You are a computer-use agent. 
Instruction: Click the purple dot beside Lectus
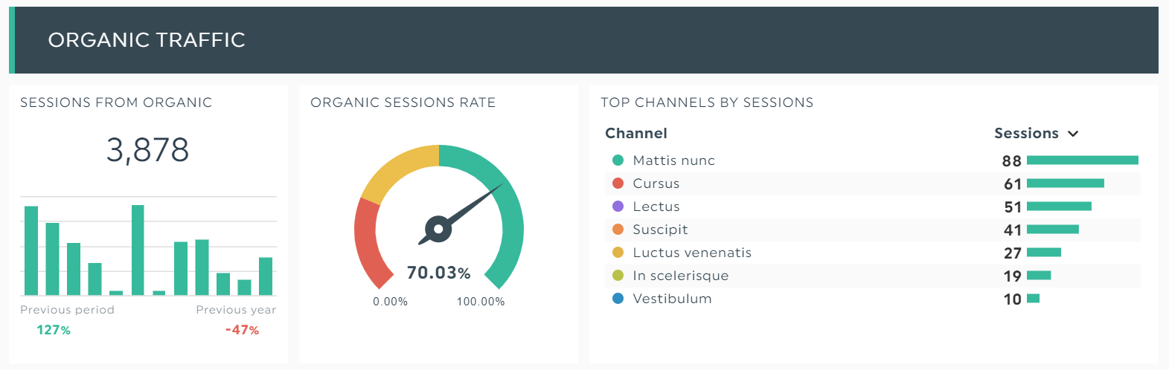618,207
